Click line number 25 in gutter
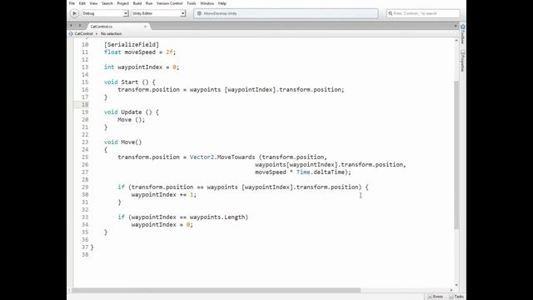The image size is (533, 300). tap(85, 157)
